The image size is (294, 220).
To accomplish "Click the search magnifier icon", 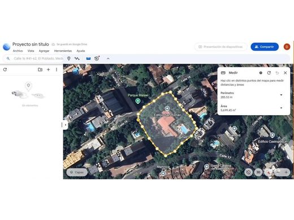I will (8, 59).
